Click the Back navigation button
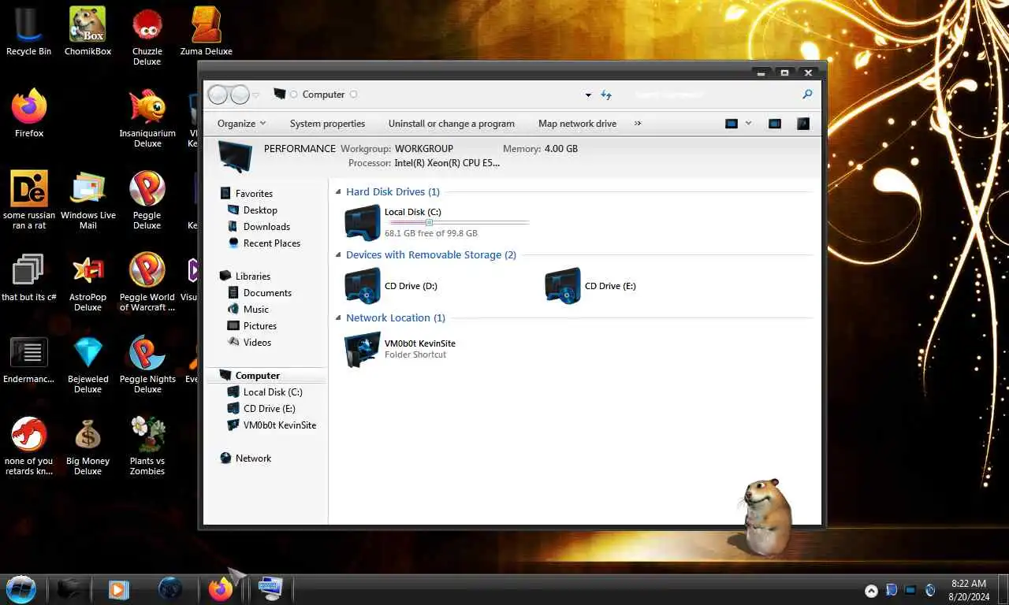The height and width of the screenshot is (605, 1009). pos(218,95)
